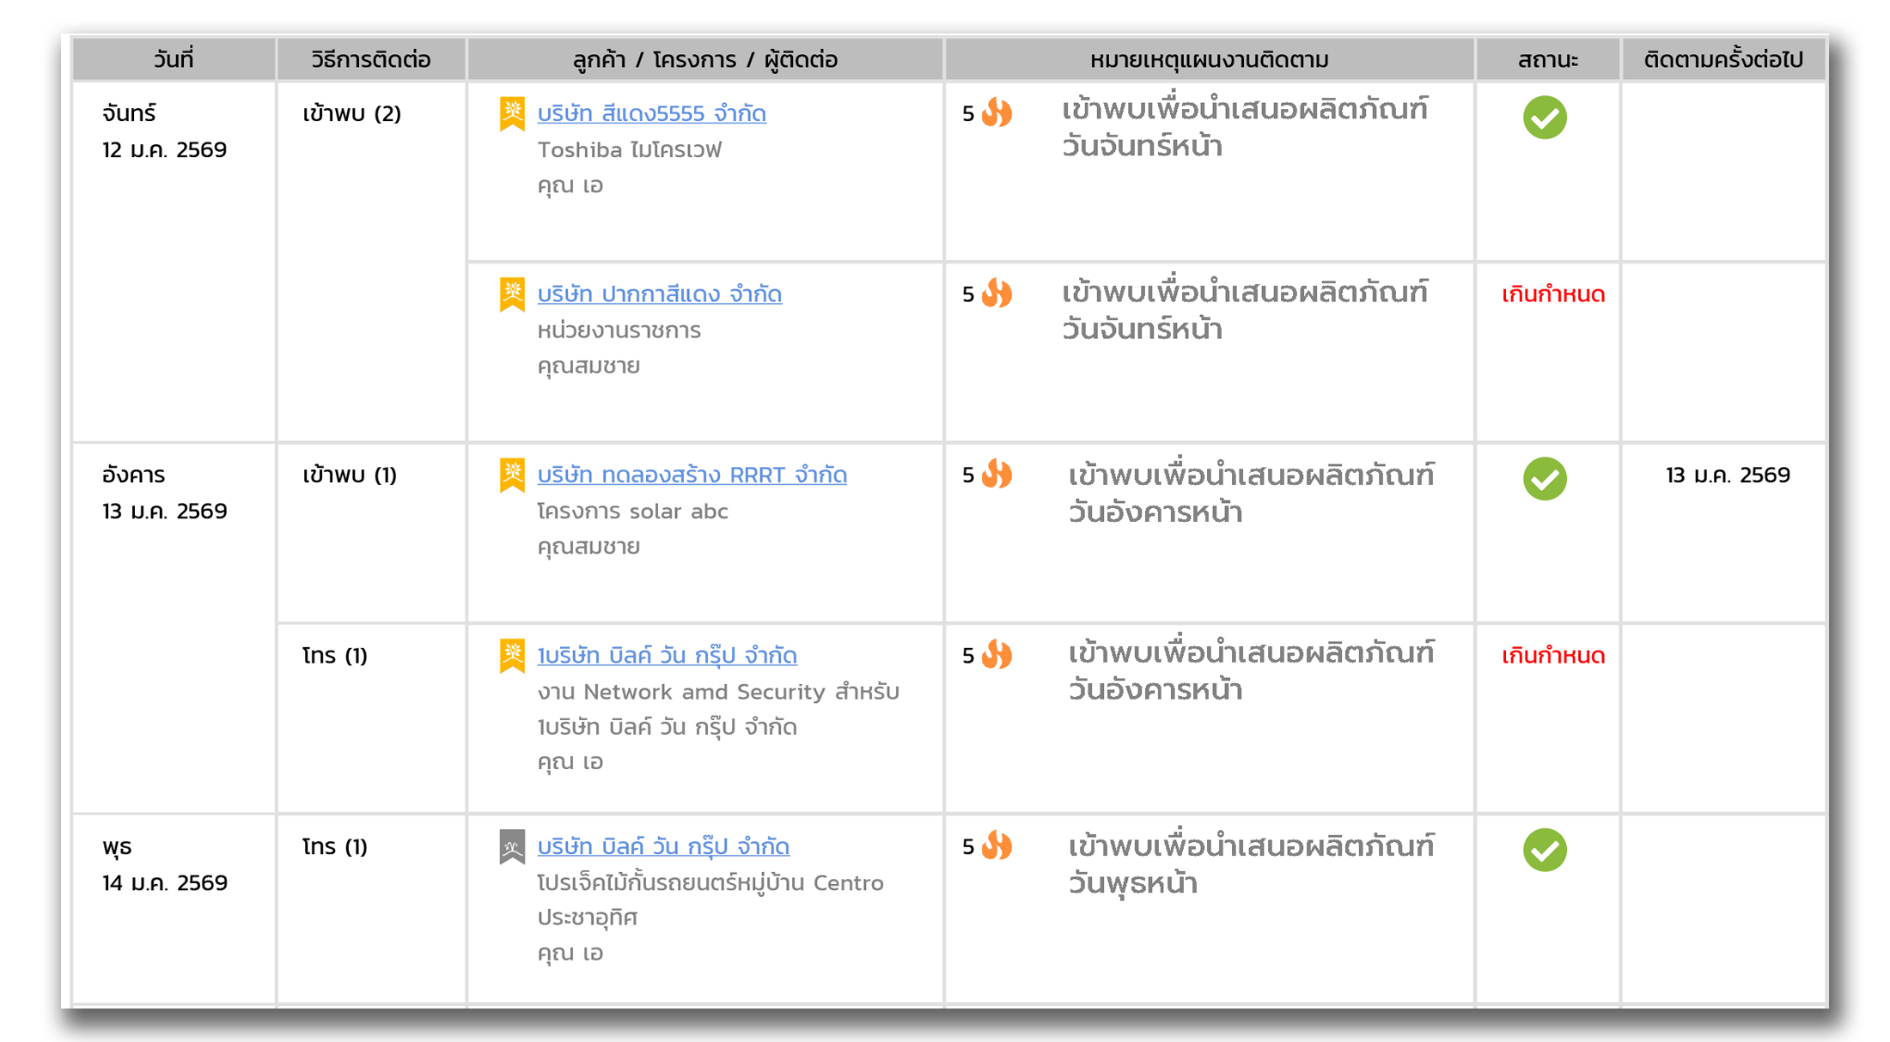1890x1042 pixels.
Task: Click the yellow flag icon beside 1บริษัท บิลค์ วัน กรุ๊ป จำกัด
Action: [x=512, y=655]
